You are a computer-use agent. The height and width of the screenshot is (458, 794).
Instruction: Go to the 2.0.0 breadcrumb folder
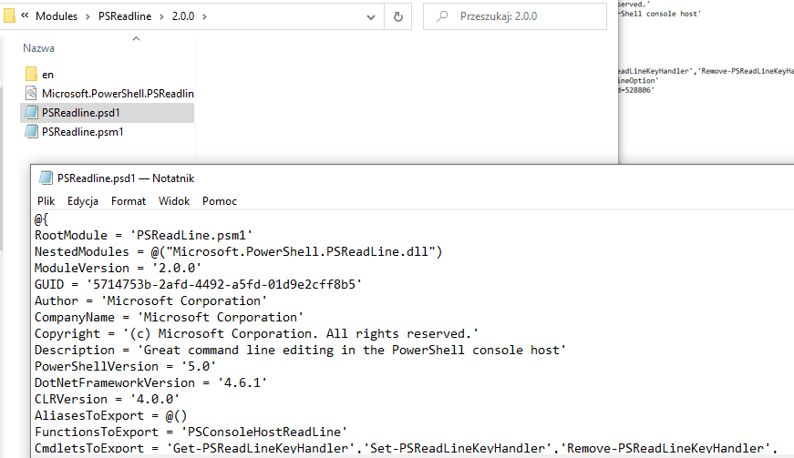[x=183, y=16]
